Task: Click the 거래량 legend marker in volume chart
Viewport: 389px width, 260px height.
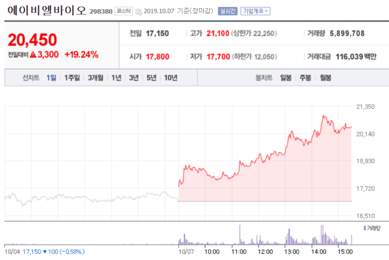Action: (365, 228)
